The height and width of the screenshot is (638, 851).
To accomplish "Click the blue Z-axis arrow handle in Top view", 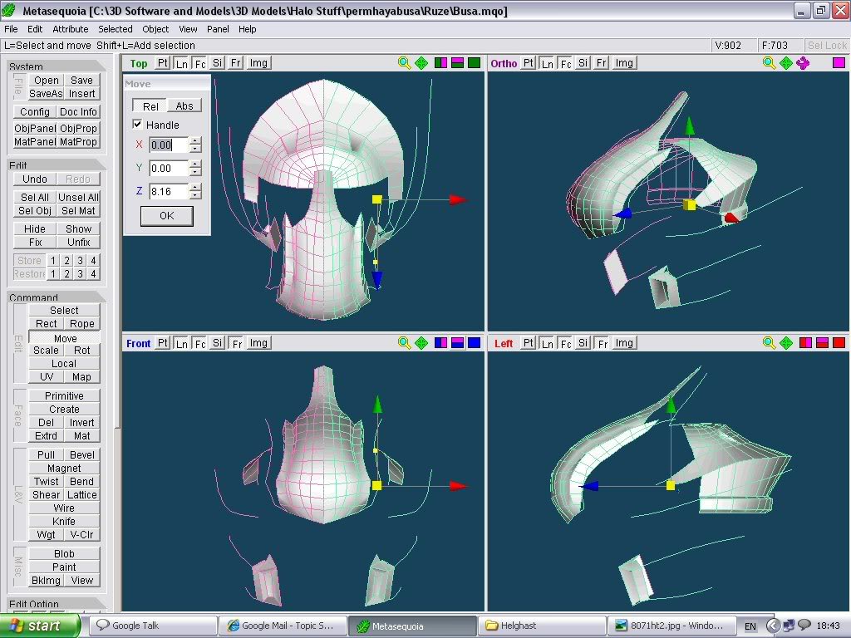I will tap(376, 281).
